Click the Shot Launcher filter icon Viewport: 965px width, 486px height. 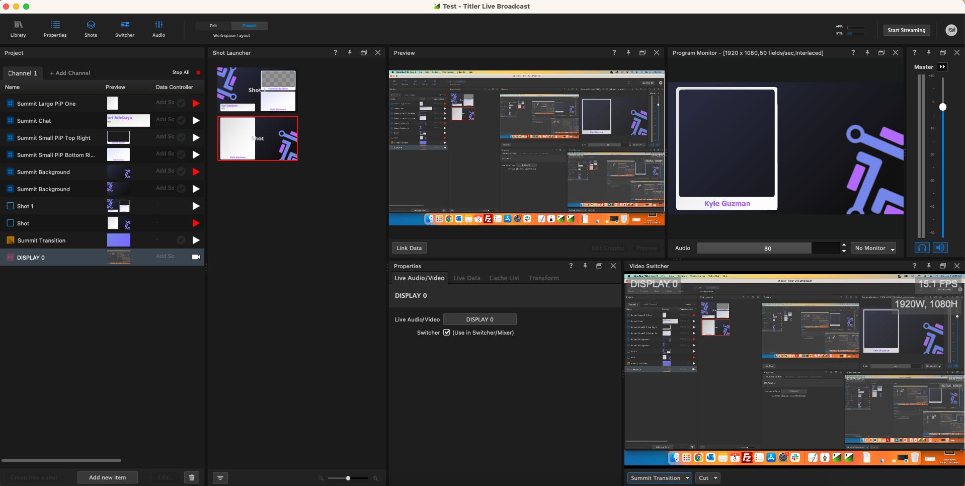coord(220,478)
